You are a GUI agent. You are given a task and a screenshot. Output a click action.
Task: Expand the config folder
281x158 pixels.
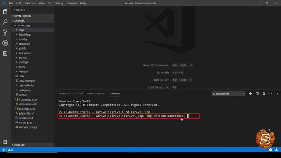point(32,39)
